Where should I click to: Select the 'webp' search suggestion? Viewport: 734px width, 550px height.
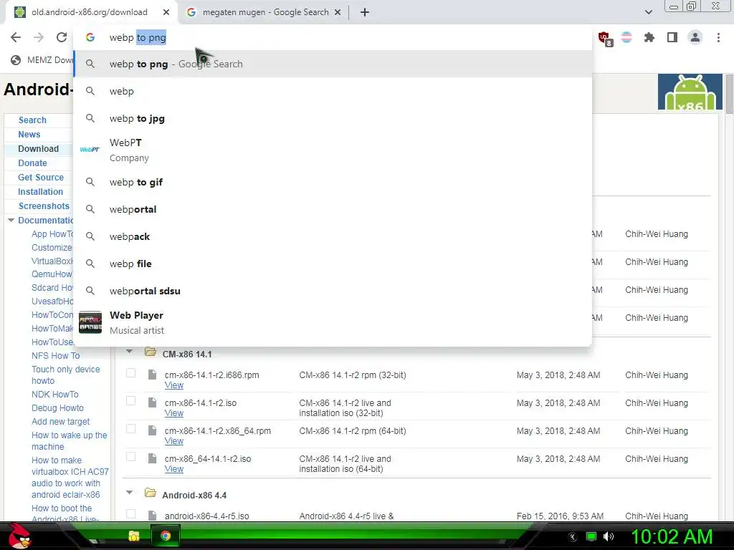tap(333, 91)
